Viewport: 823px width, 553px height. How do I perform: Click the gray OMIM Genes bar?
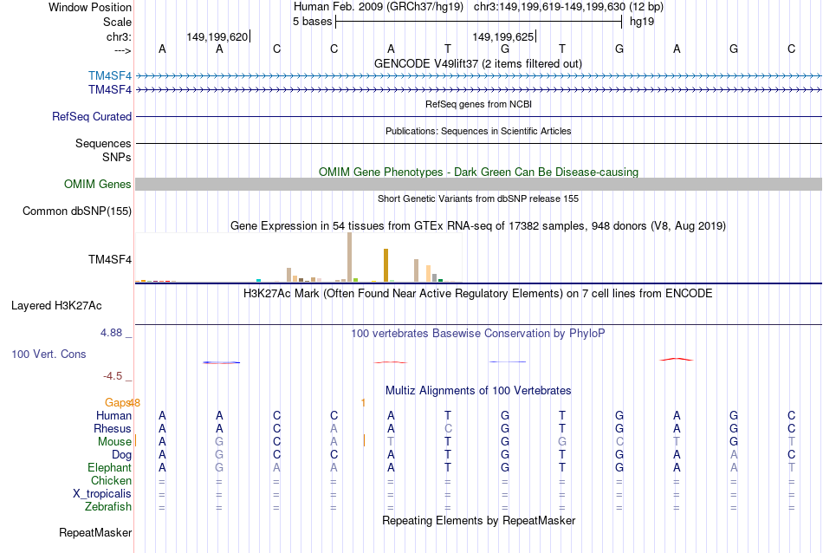pyautogui.click(x=479, y=184)
